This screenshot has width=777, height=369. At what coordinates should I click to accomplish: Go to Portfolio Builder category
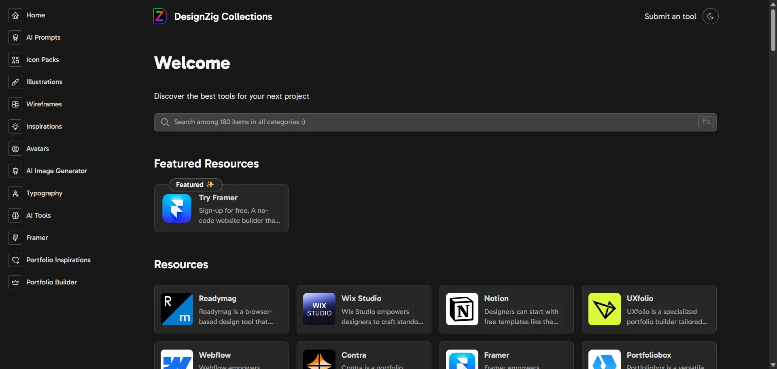51,282
